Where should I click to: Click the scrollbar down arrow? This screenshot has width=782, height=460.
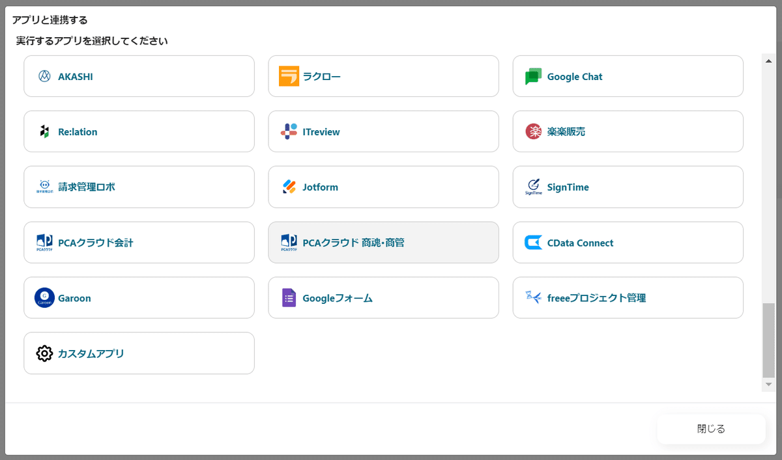pos(769,385)
